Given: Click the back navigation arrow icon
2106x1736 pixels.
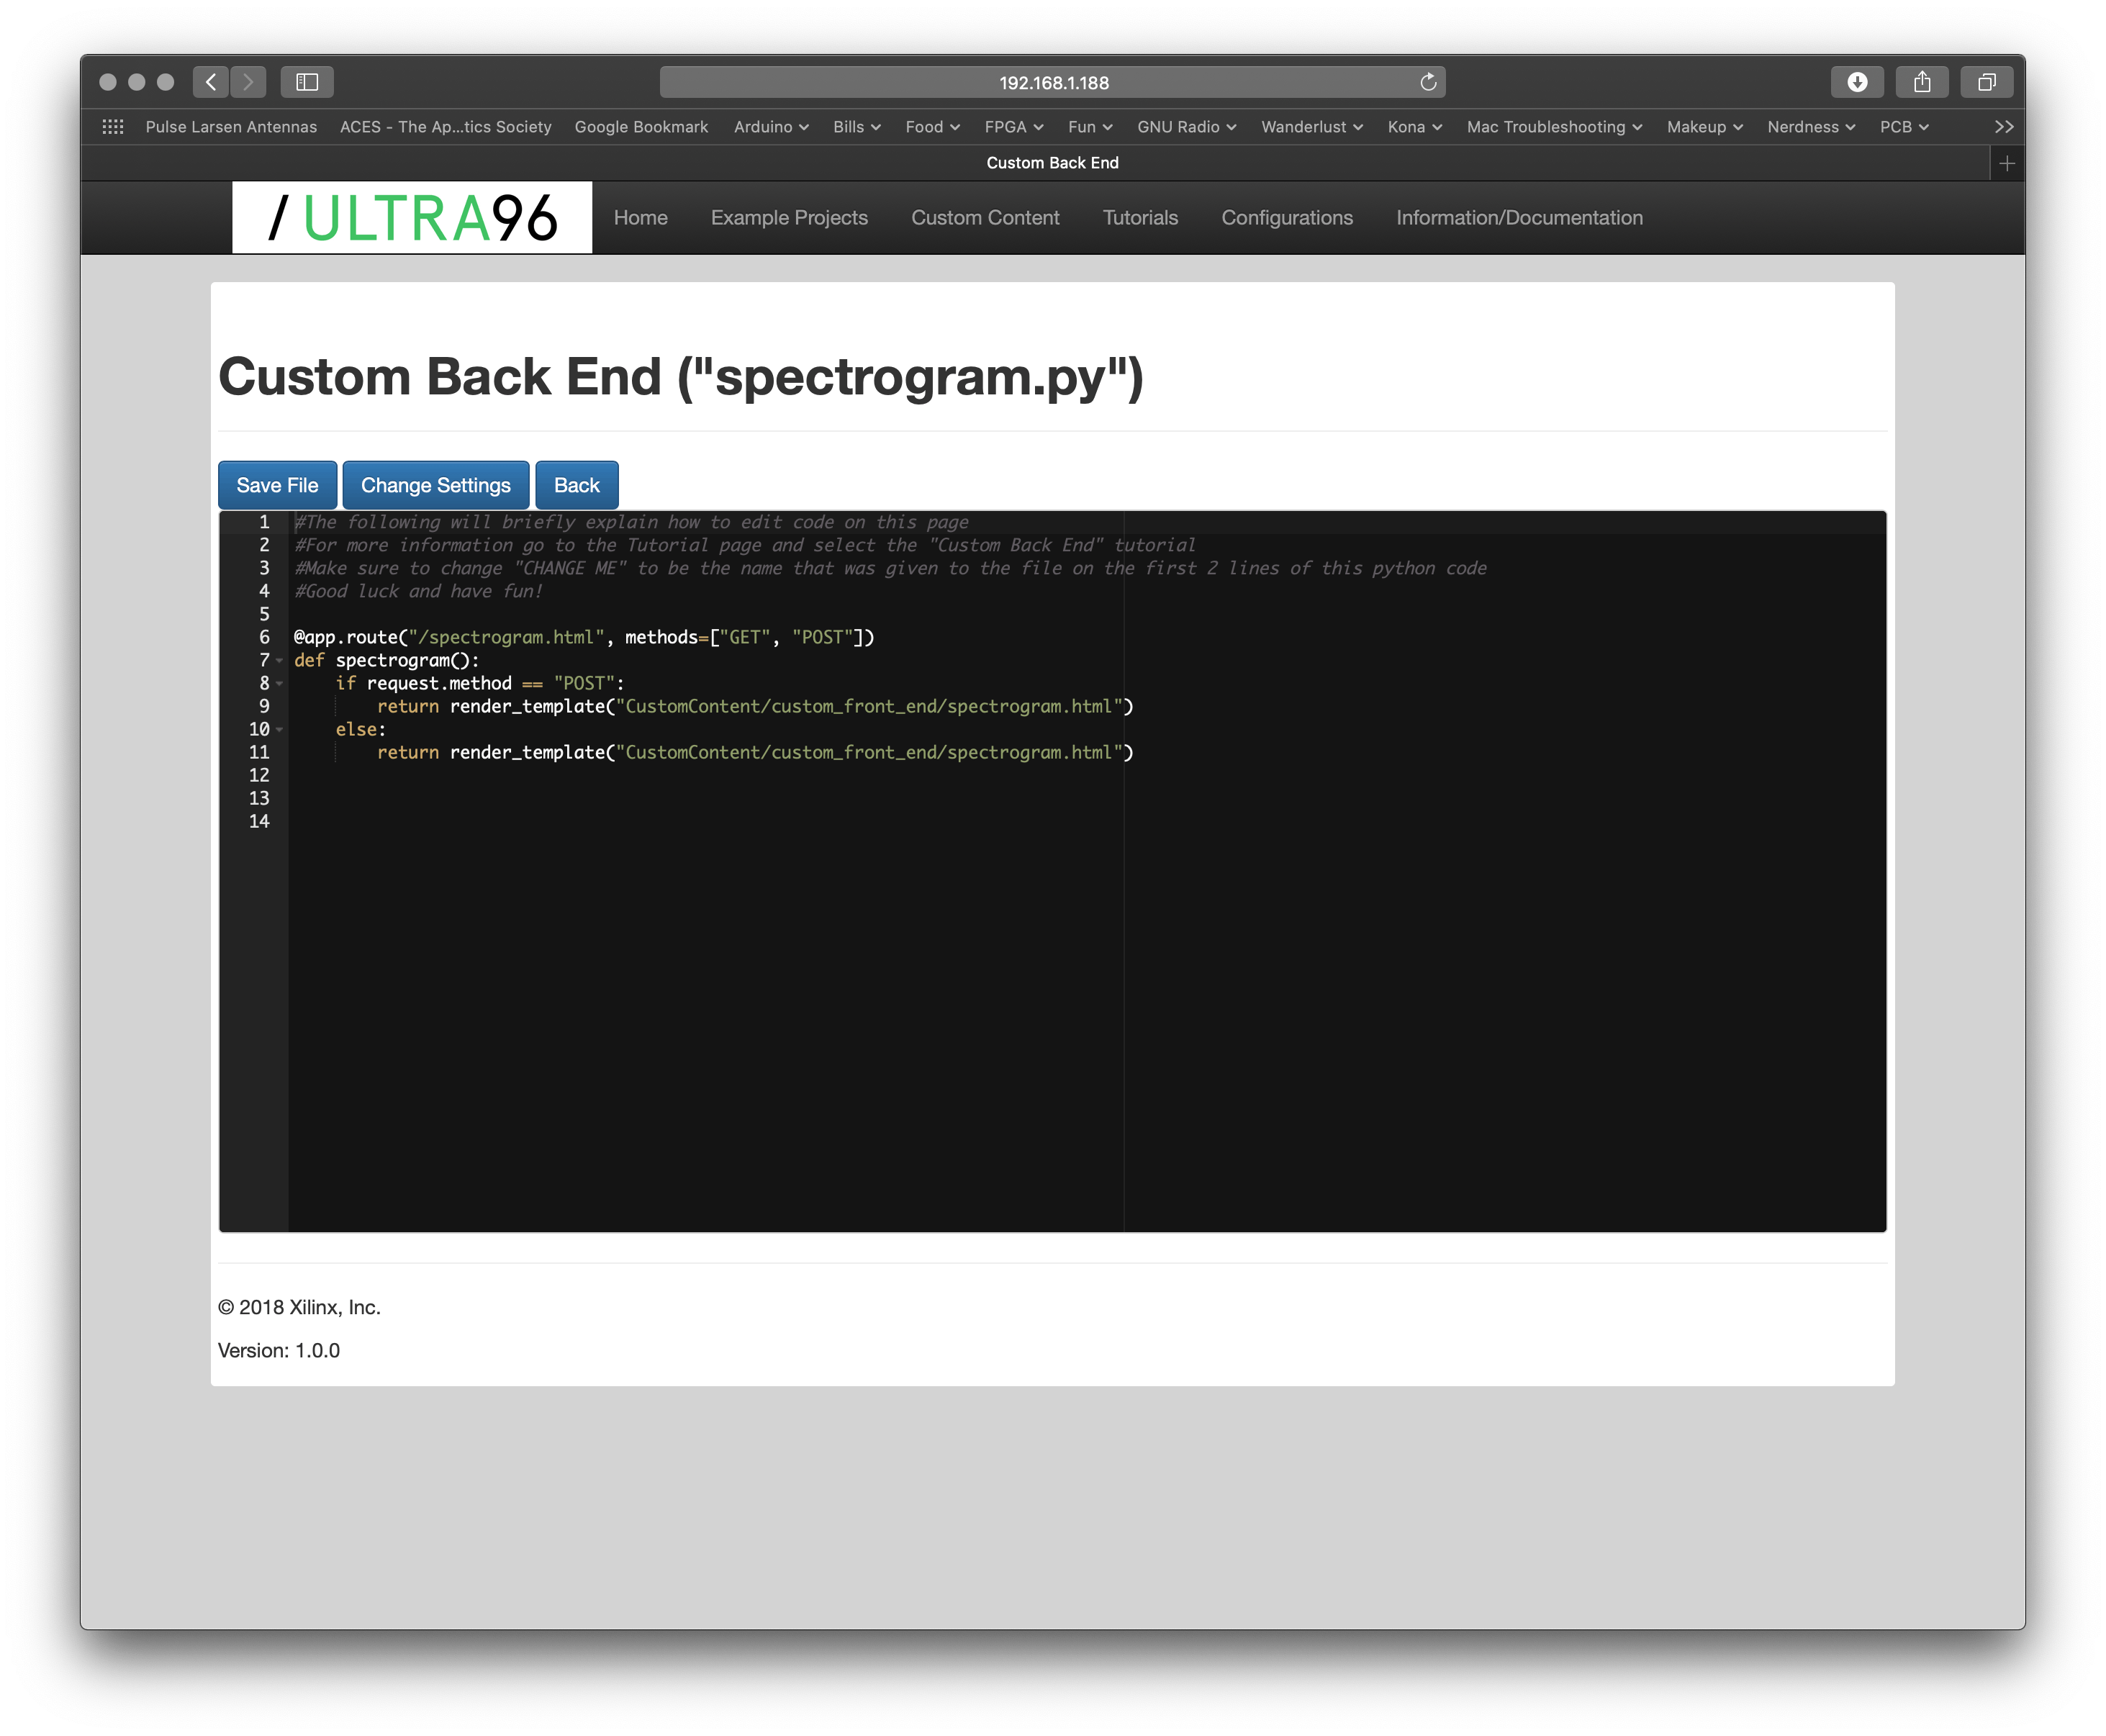Looking at the screenshot, I should click(210, 81).
